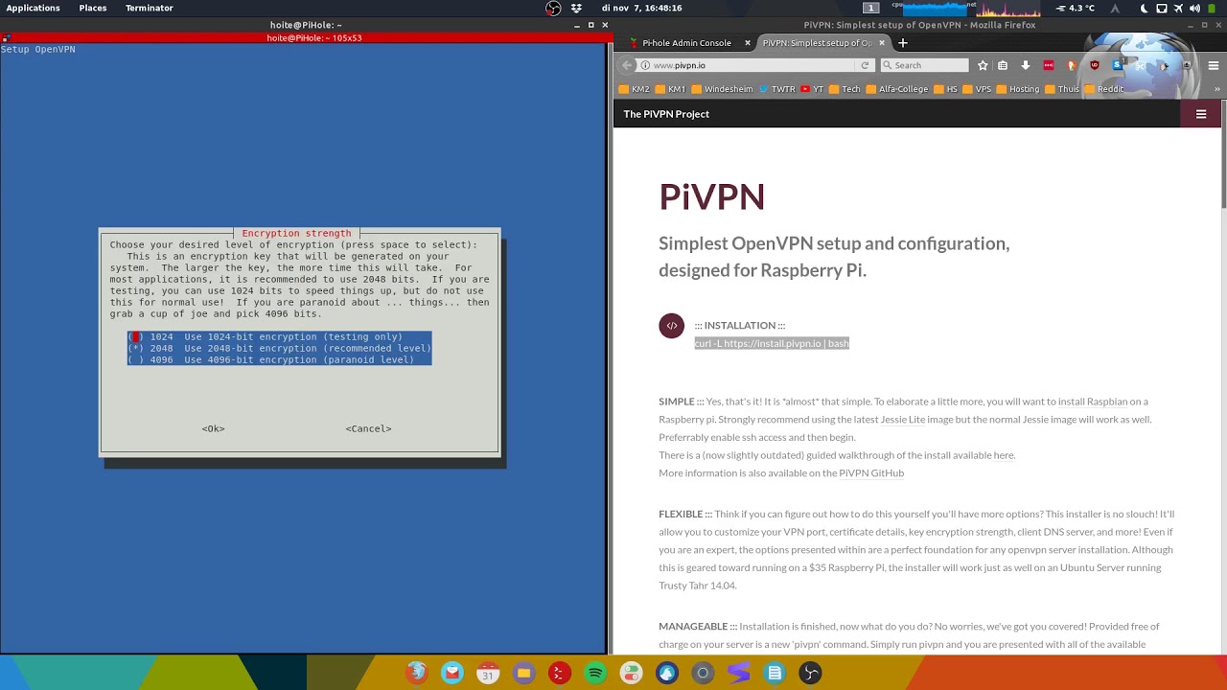Open the Windesheim bookmarks folder
The width and height of the screenshot is (1227, 690).
(722, 89)
